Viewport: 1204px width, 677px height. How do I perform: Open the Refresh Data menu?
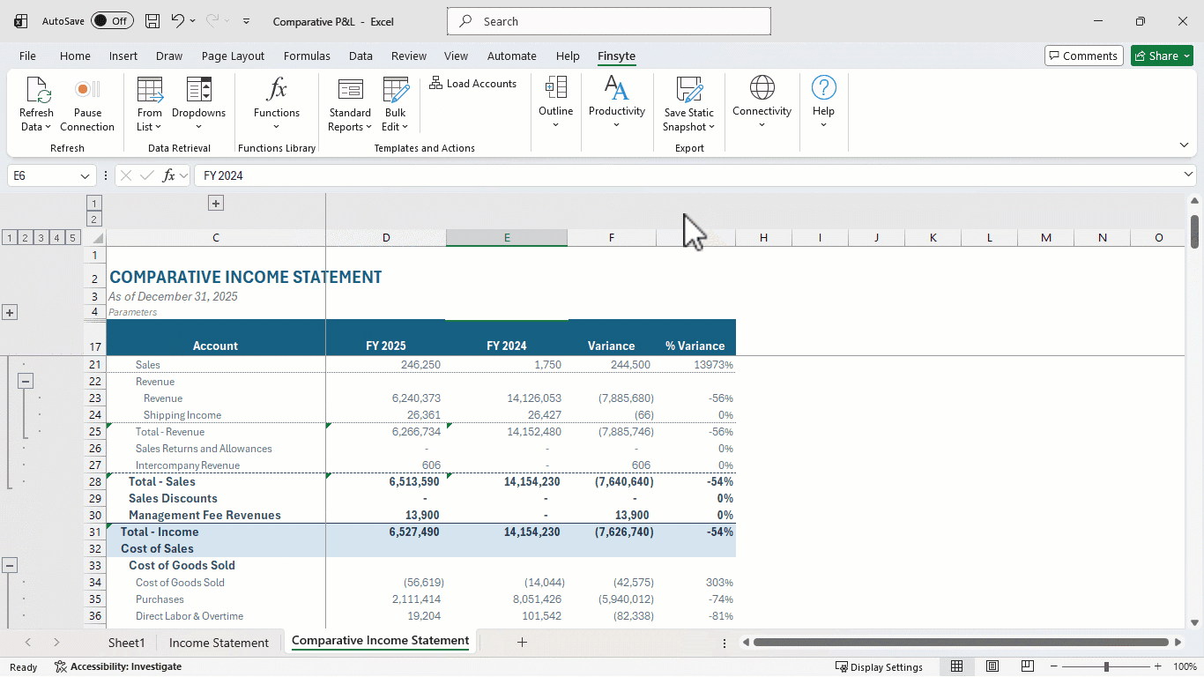[x=36, y=104]
